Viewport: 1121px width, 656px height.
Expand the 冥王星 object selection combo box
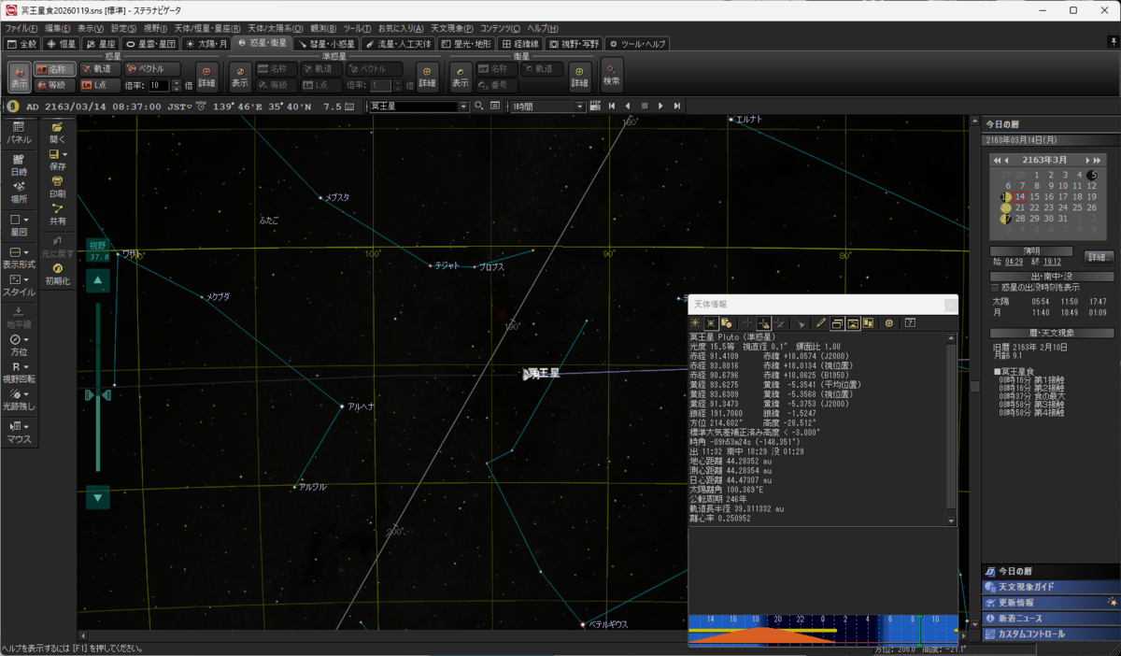(463, 107)
